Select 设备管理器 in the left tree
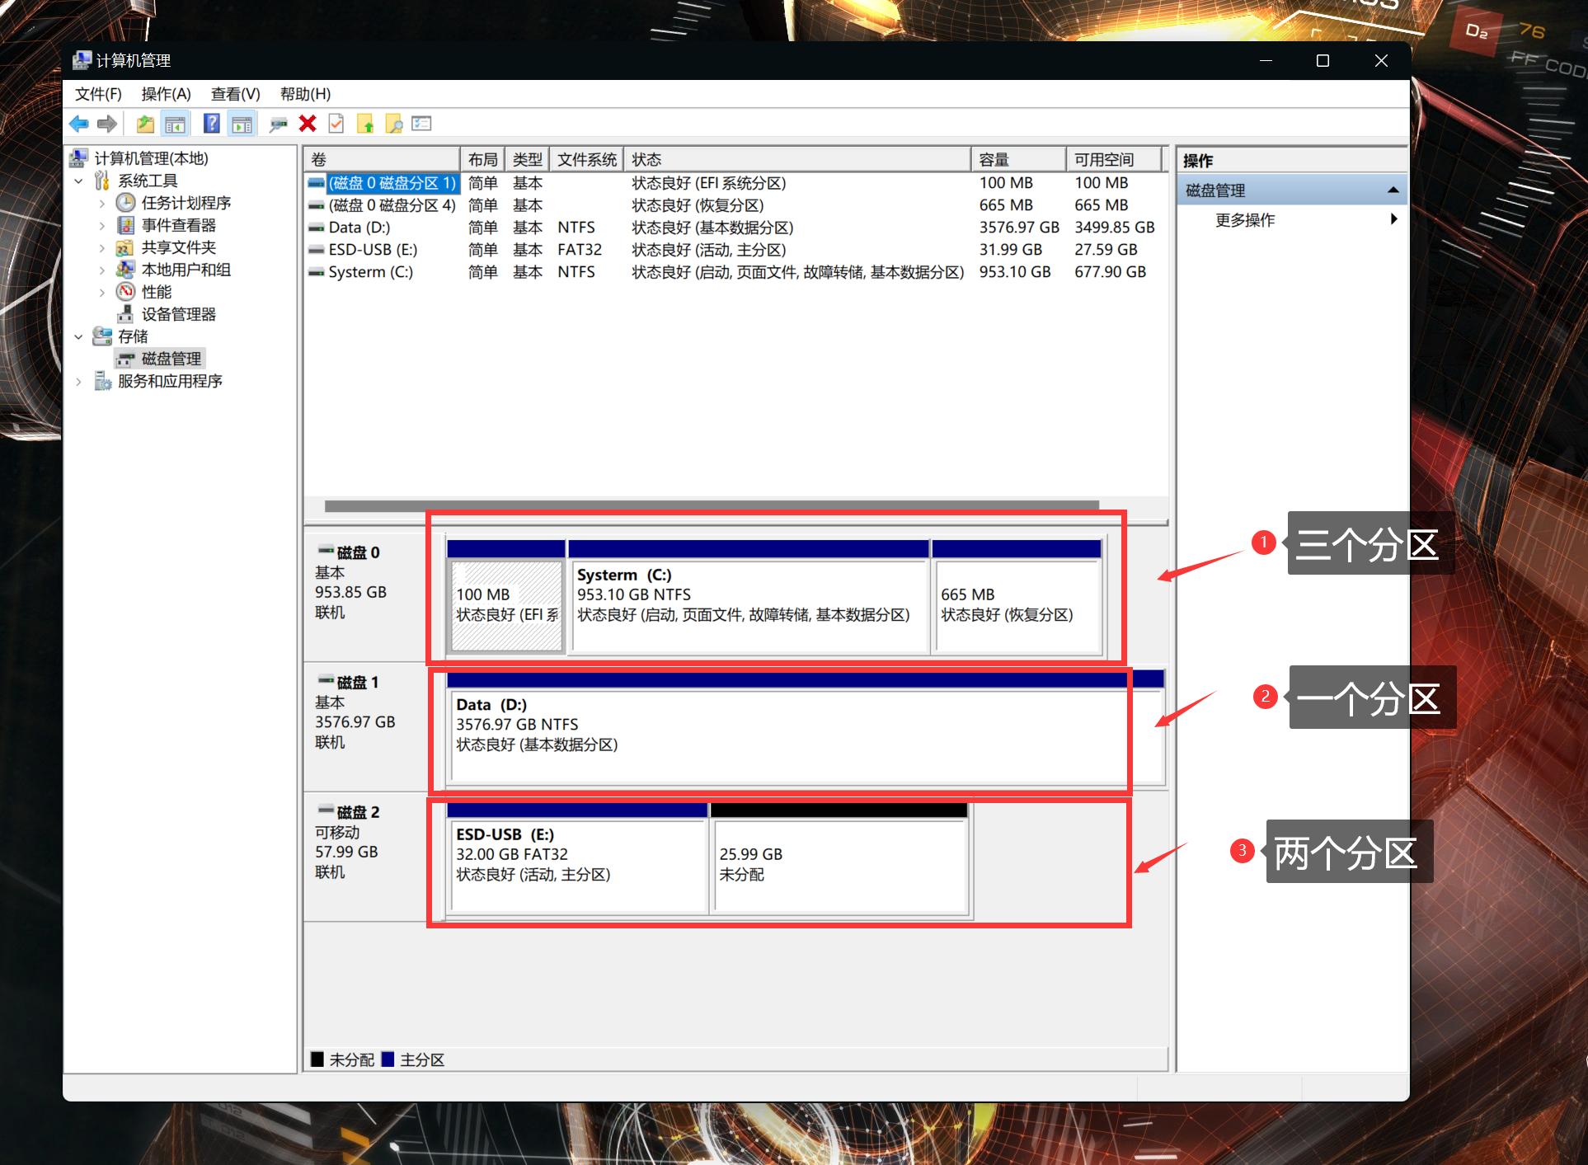 pyautogui.click(x=178, y=314)
